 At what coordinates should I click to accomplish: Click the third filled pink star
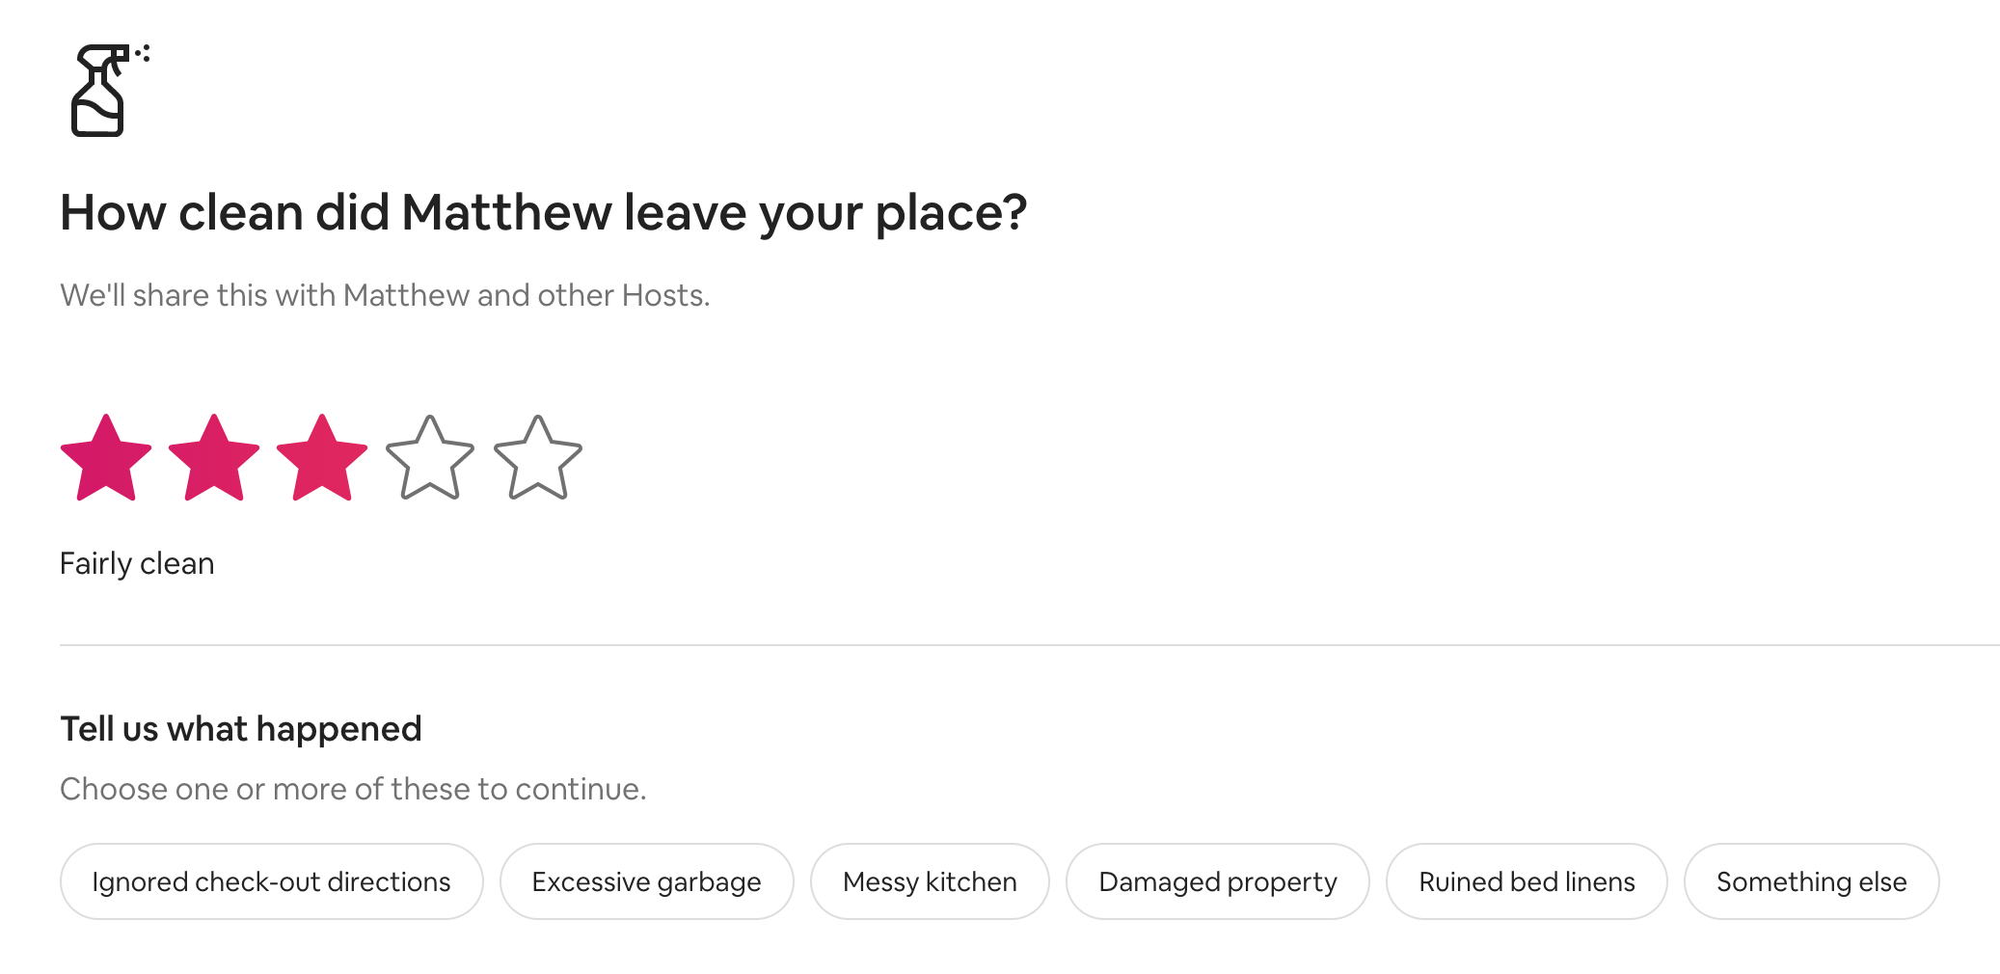tap(322, 459)
